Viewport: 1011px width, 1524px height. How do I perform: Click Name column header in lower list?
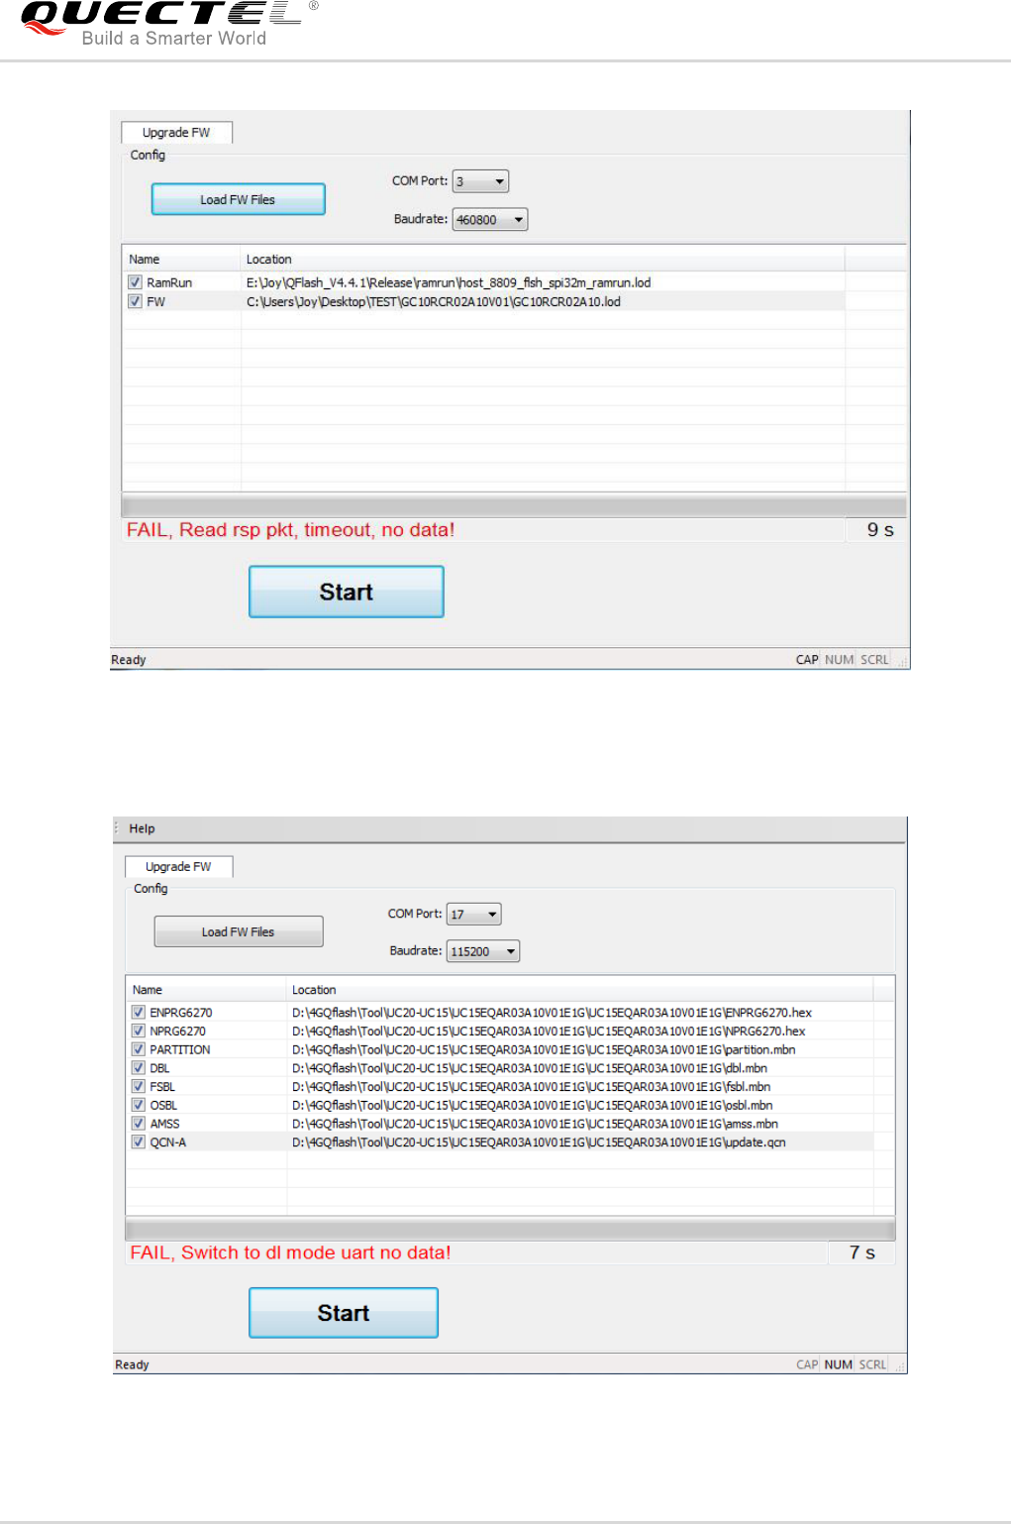(x=207, y=990)
